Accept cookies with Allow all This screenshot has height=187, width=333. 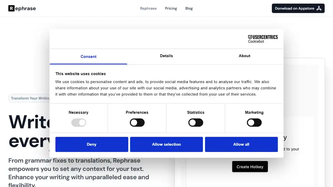coord(241,144)
